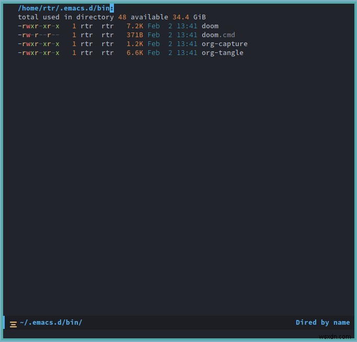The height and width of the screenshot is (342, 357).
Task: Click the -rw-r--r-- permissions string
Action: click(x=39, y=35)
